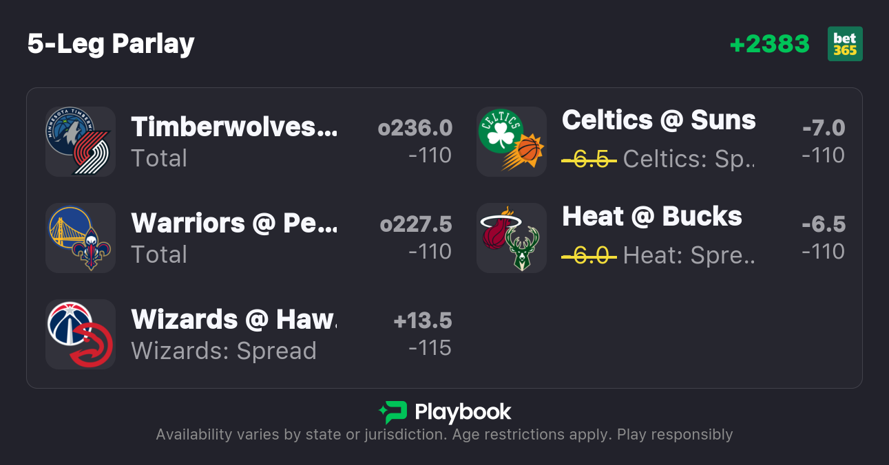889x465 pixels.
Task: Select the Celtics -7.0 spread value
Action: click(x=823, y=128)
